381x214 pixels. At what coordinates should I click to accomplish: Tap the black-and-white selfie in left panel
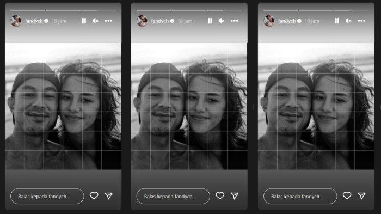click(x=63, y=106)
